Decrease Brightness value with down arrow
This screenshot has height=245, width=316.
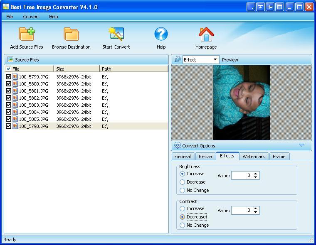coord(256,177)
